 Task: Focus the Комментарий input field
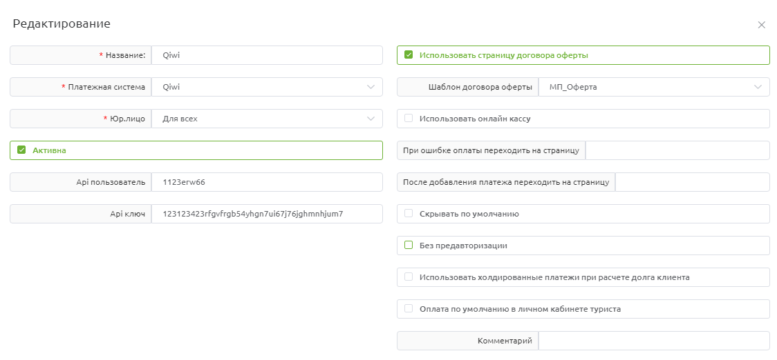click(x=654, y=341)
